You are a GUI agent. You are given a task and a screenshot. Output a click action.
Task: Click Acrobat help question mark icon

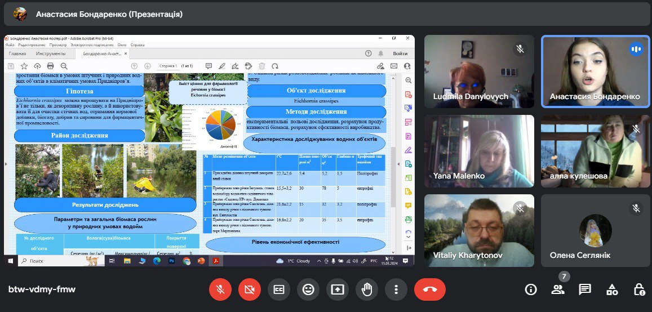click(x=368, y=54)
